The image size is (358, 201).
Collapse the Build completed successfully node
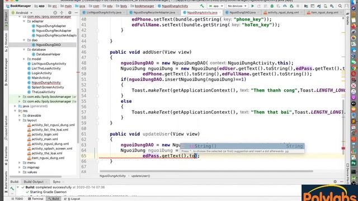coord(18,187)
